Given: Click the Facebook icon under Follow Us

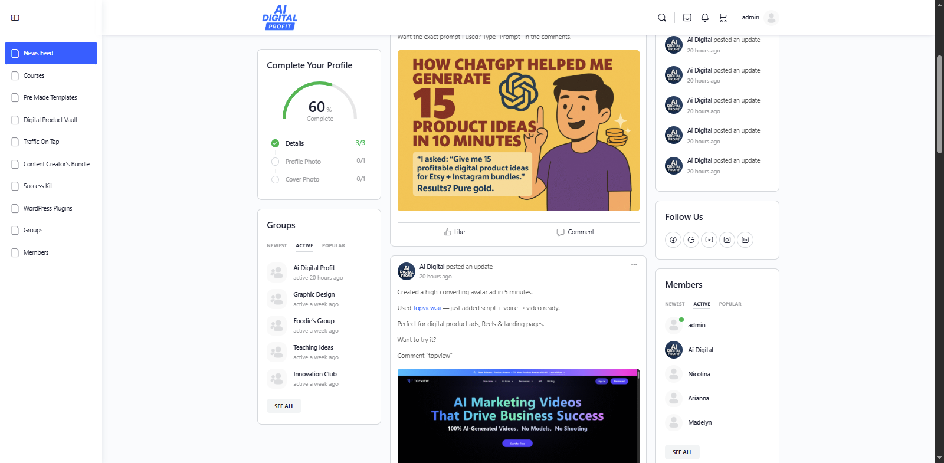Looking at the screenshot, I should (x=673, y=240).
